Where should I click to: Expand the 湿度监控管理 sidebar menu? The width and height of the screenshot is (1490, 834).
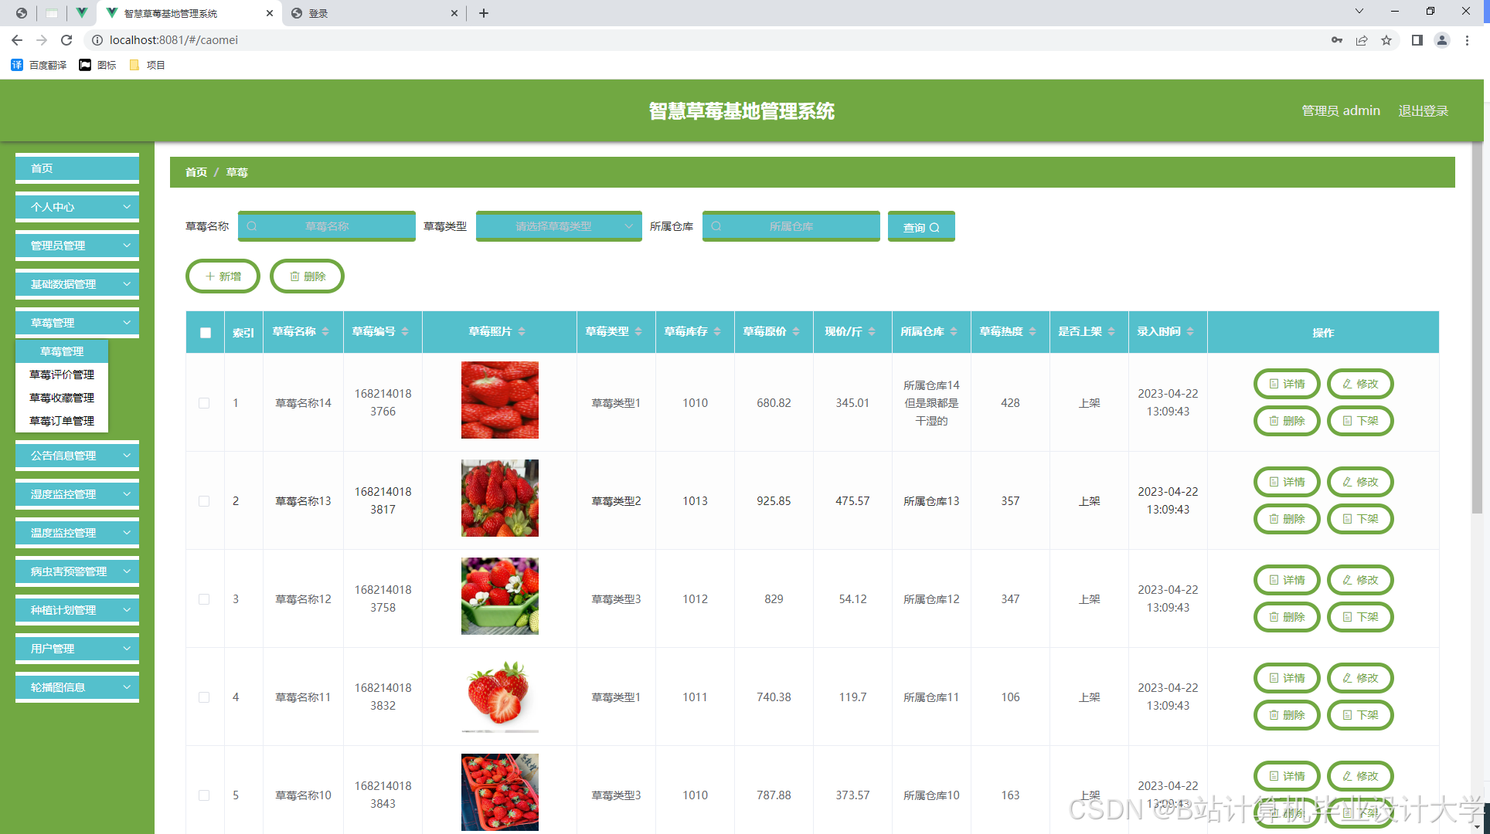pyautogui.click(x=77, y=494)
